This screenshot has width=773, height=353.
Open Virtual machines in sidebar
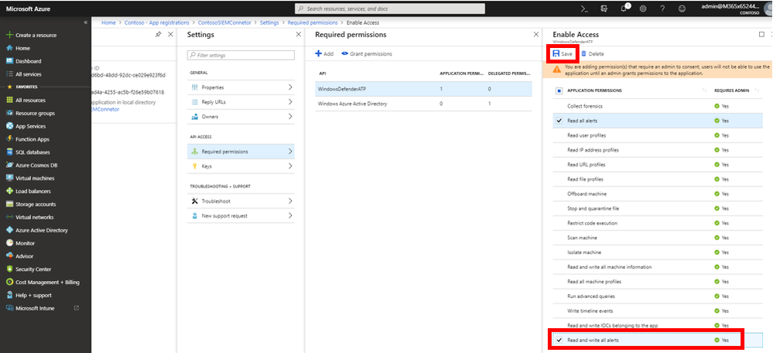(x=35, y=178)
